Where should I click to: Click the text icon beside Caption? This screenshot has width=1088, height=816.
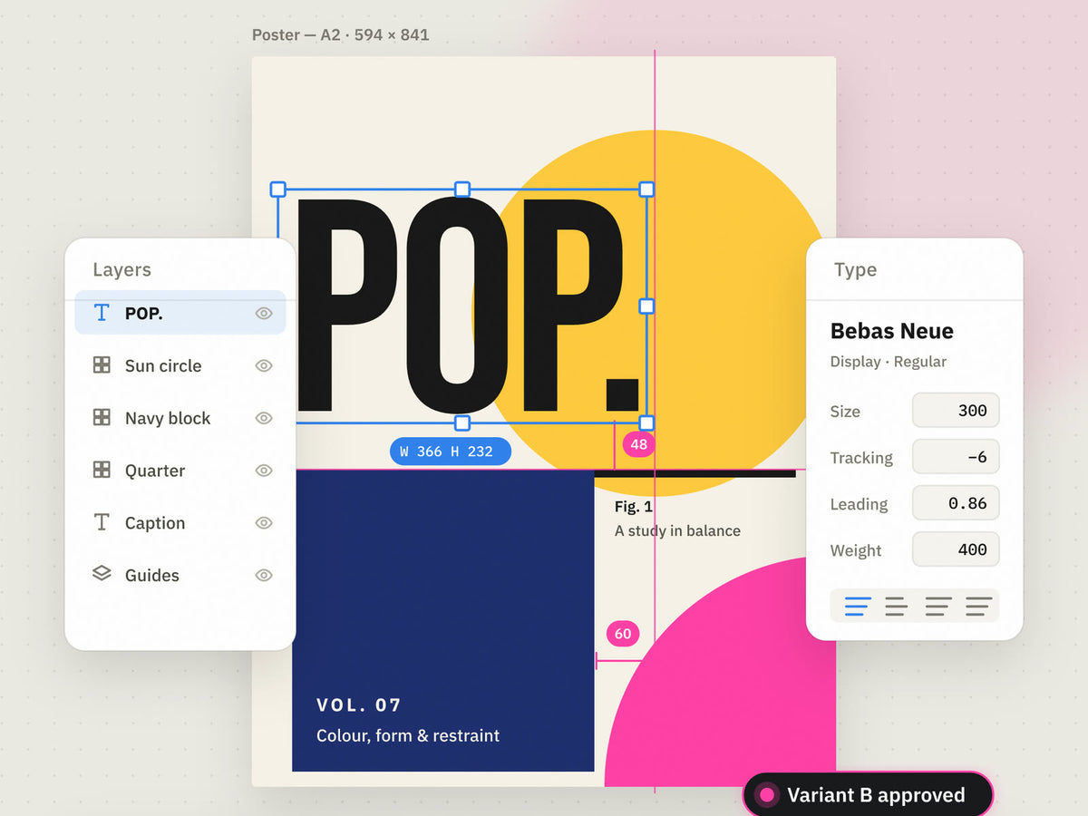pyautogui.click(x=102, y=522)
